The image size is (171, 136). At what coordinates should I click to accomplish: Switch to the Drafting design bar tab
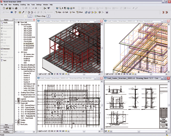point(6,127)
